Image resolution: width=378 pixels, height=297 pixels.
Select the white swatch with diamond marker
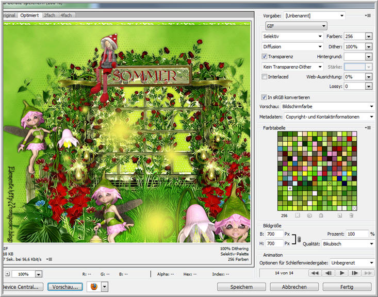pos(290,188)
